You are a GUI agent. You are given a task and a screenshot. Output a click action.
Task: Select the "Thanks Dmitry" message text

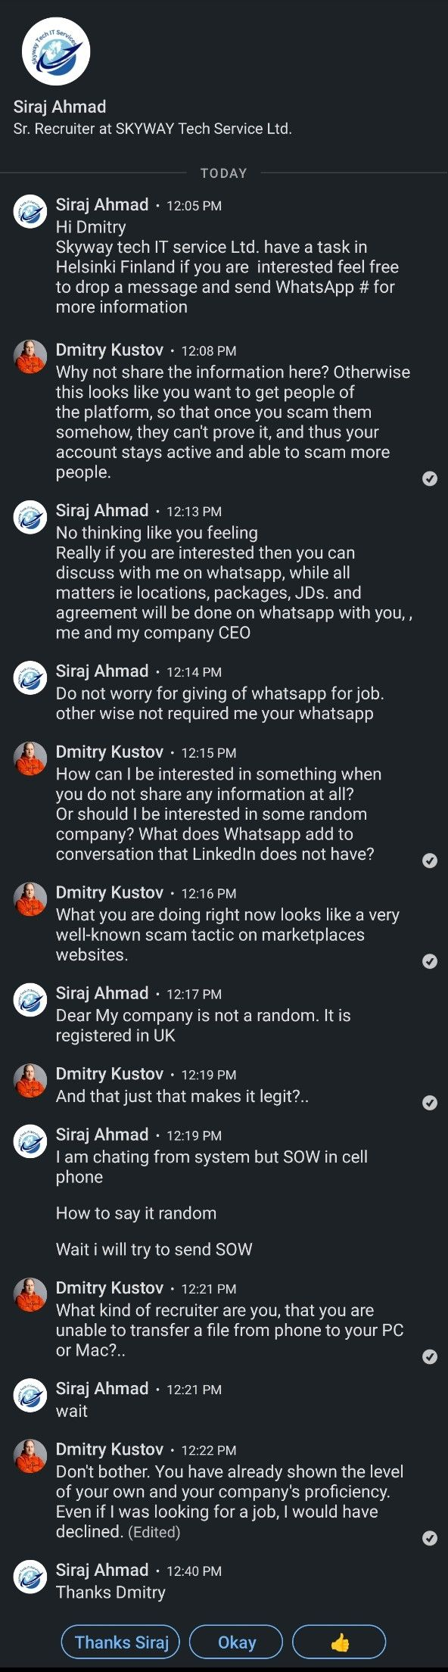pos(110,1593)
